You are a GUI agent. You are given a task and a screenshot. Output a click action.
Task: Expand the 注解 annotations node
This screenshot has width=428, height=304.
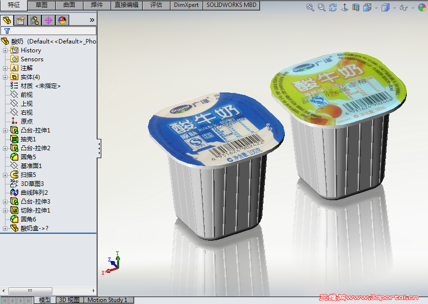click(x=5, y=68)
